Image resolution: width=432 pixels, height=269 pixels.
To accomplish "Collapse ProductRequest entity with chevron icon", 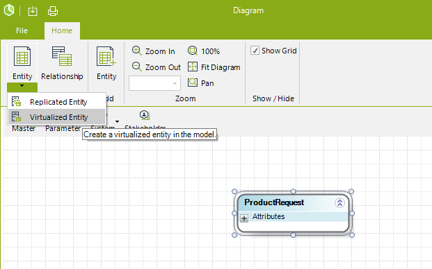I will 339,203.
